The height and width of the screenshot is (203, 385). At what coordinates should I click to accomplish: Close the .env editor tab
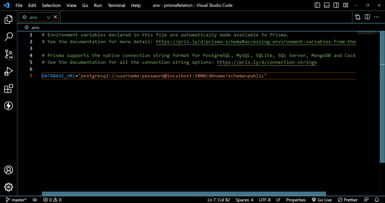(x=55, y=17)
